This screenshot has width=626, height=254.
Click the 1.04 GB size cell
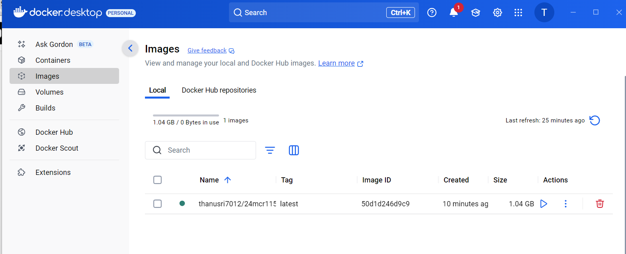point(521,204)
